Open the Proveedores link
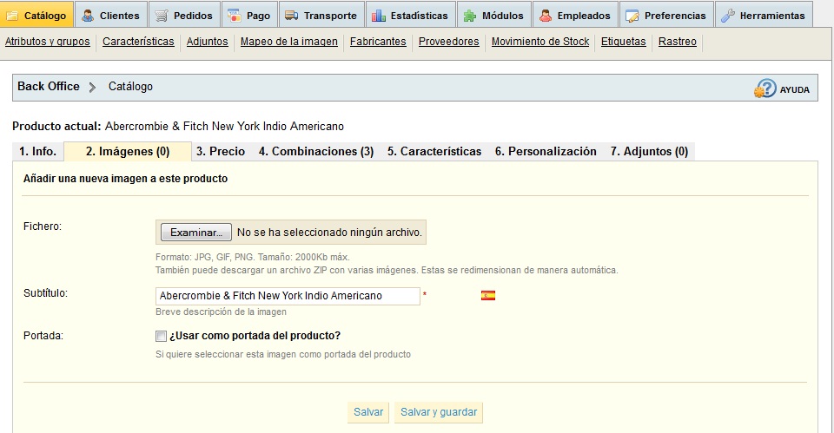Viewport: 834px width, 433px height. click(x=449, y=42)
